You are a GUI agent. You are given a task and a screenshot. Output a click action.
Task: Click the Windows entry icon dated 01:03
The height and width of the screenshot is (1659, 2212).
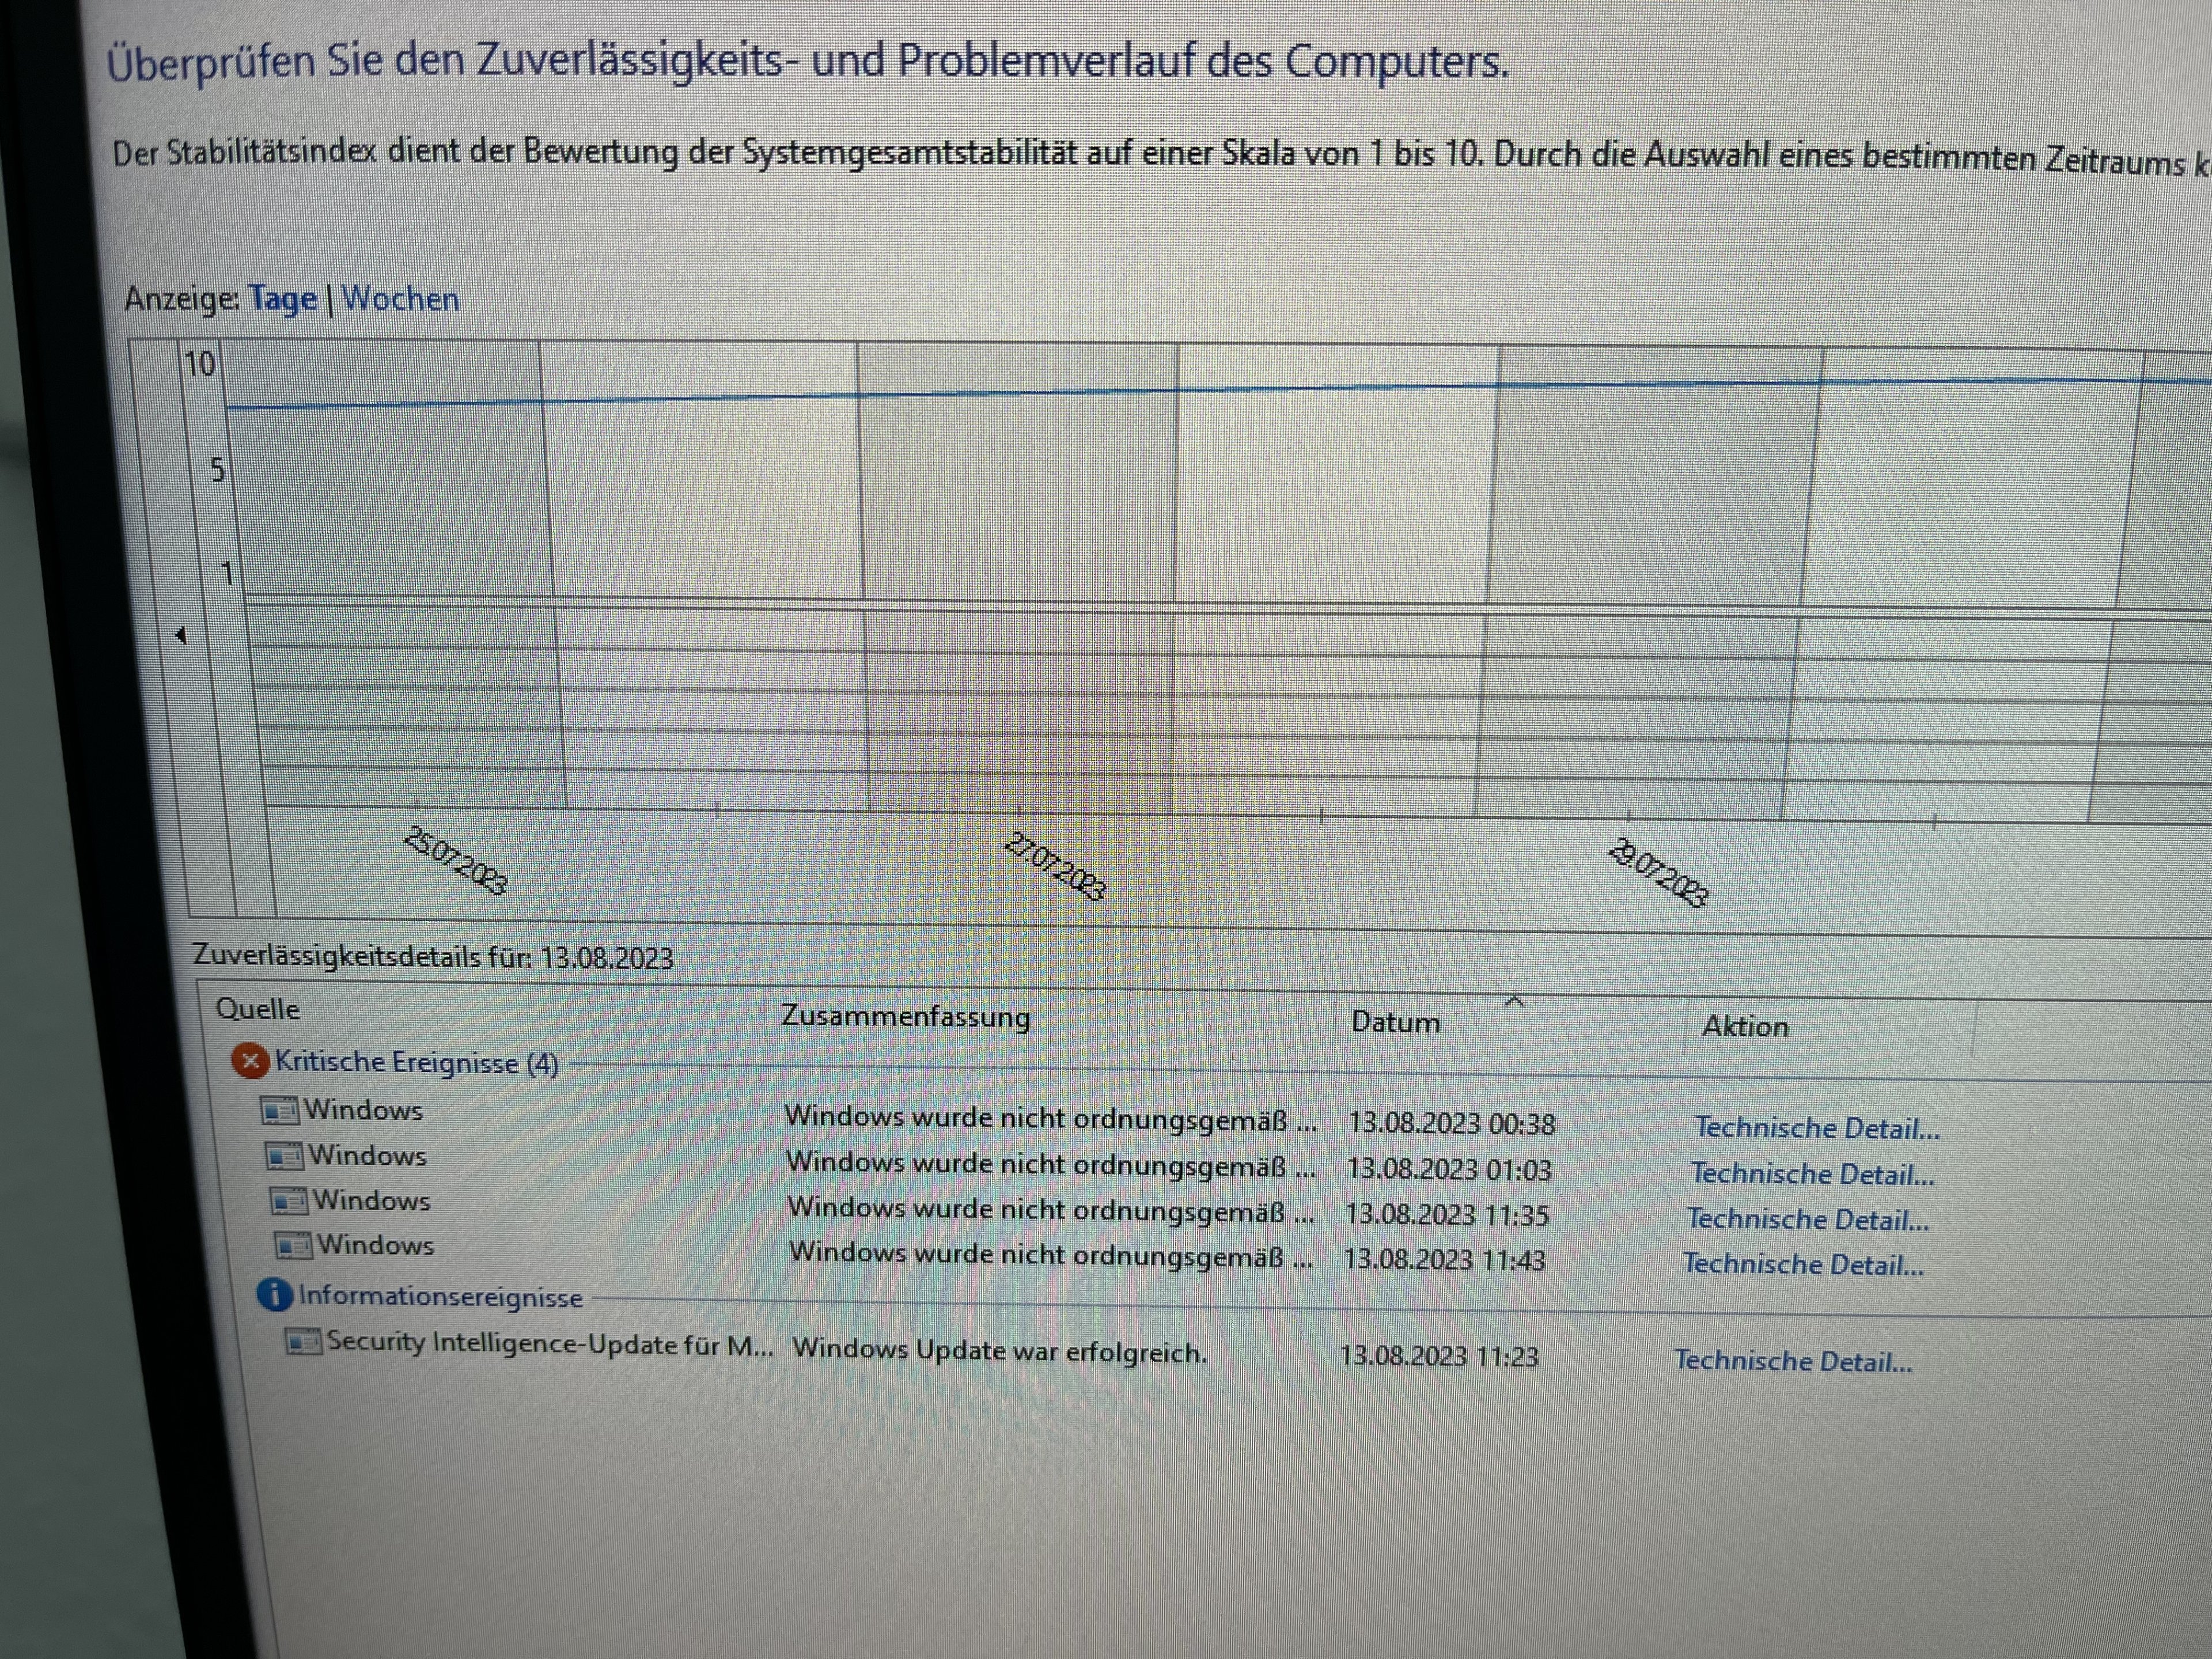[284, 1156]
